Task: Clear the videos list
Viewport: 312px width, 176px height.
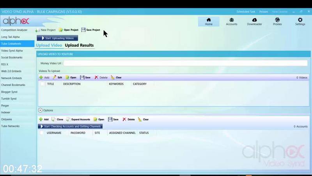Action: point(116,77)
